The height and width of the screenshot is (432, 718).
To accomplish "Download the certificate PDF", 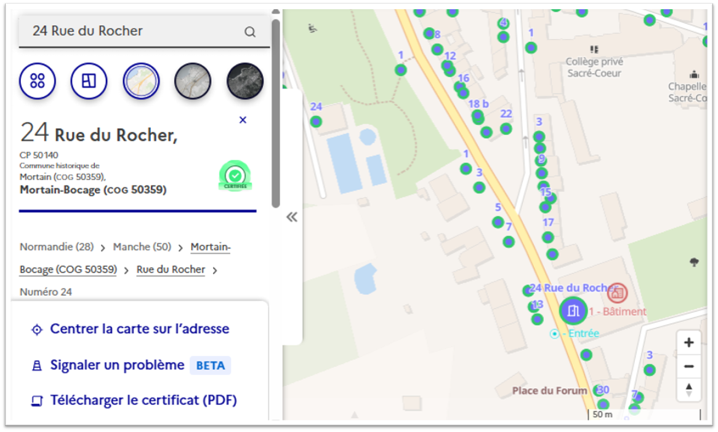I will pos(143,400).
